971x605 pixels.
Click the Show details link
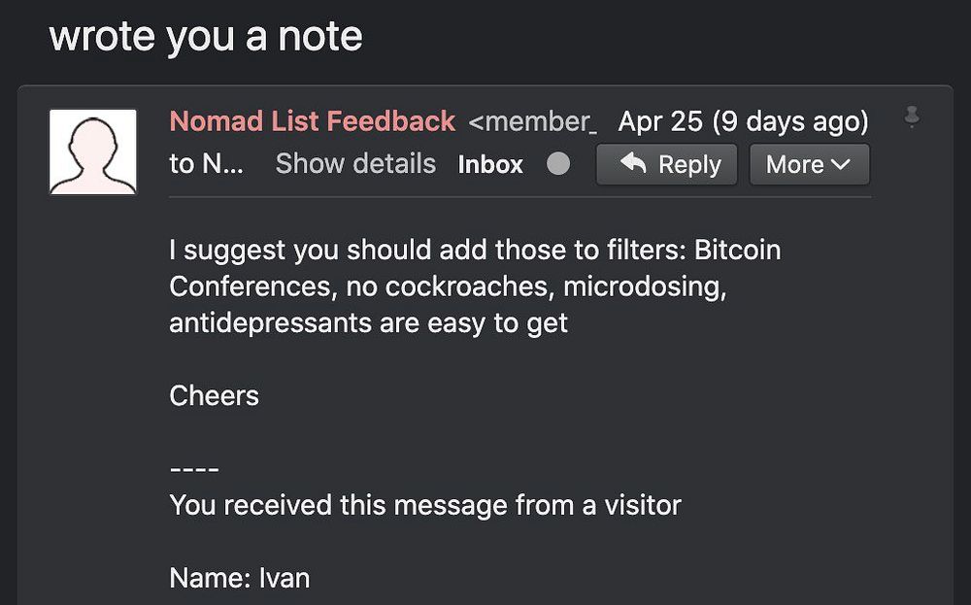[x=355, y=164]
